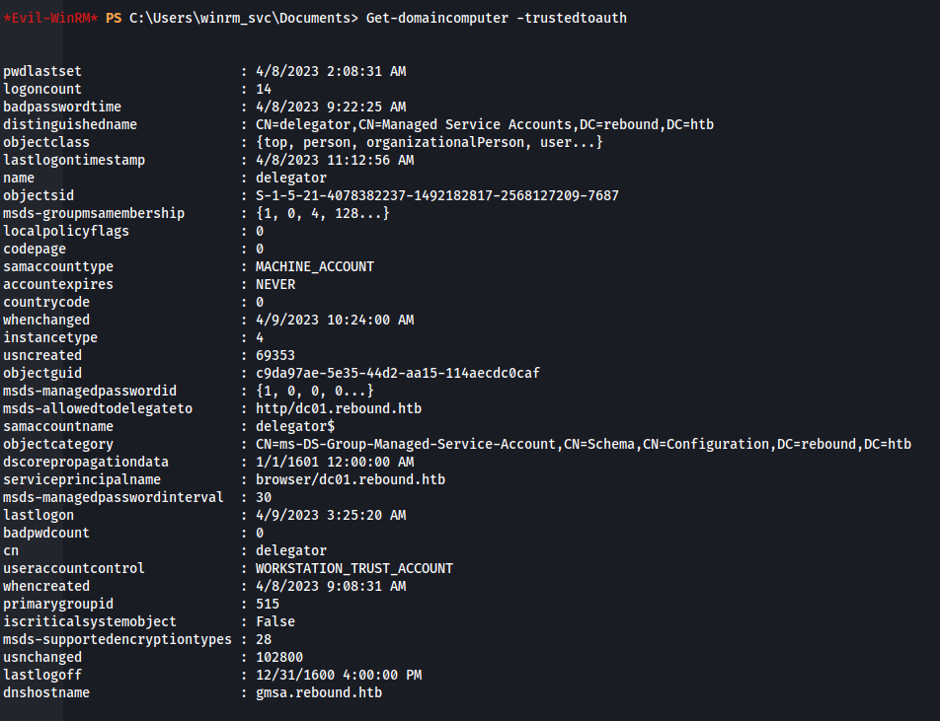Click serviceprincipalname value browser/dc01.rebound.htb

(350, 479)
